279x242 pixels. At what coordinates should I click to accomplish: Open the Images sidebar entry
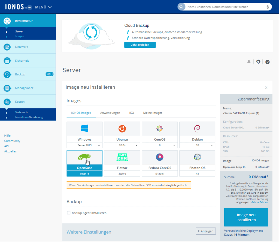click(19, 36)
